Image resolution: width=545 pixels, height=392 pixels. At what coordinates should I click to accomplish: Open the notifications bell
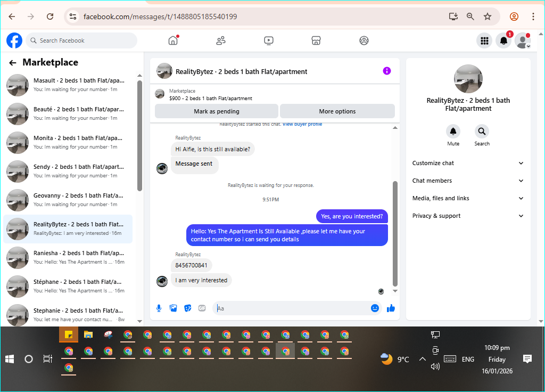503,40
